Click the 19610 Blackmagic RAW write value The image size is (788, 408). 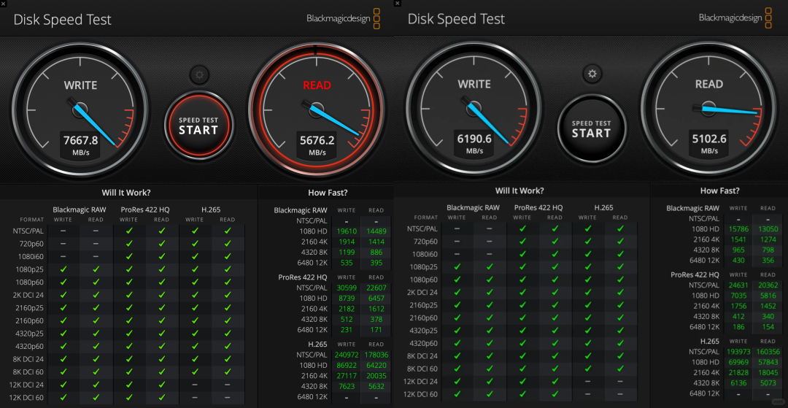347,231
